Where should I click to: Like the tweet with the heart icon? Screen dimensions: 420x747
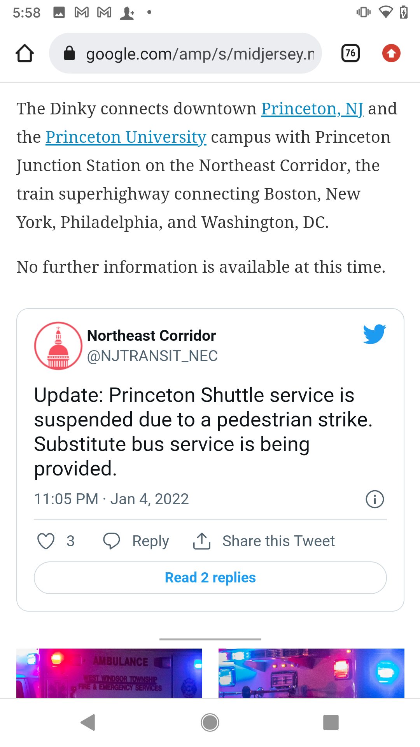(46, 541)
